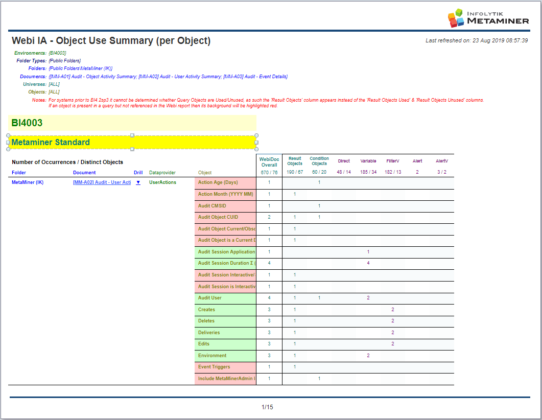Select the Environment object cell

(225, 356)
